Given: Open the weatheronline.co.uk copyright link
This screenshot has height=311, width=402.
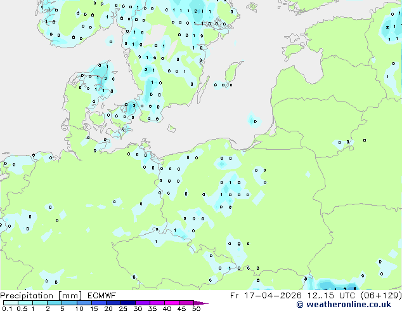Looking at the screenshot, I should (x=344, y=305).
